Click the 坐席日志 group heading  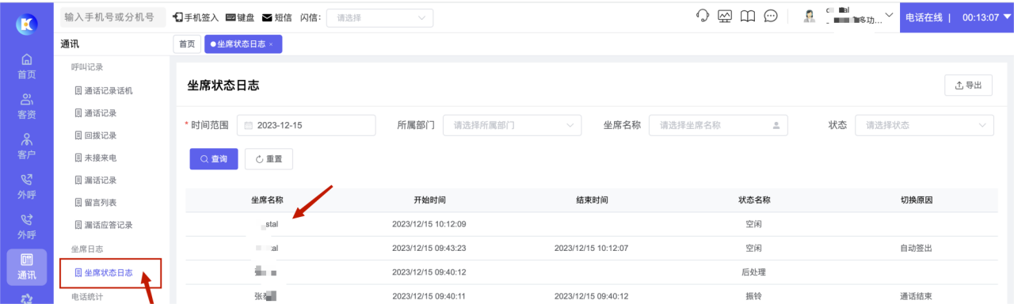pos(88,249)
